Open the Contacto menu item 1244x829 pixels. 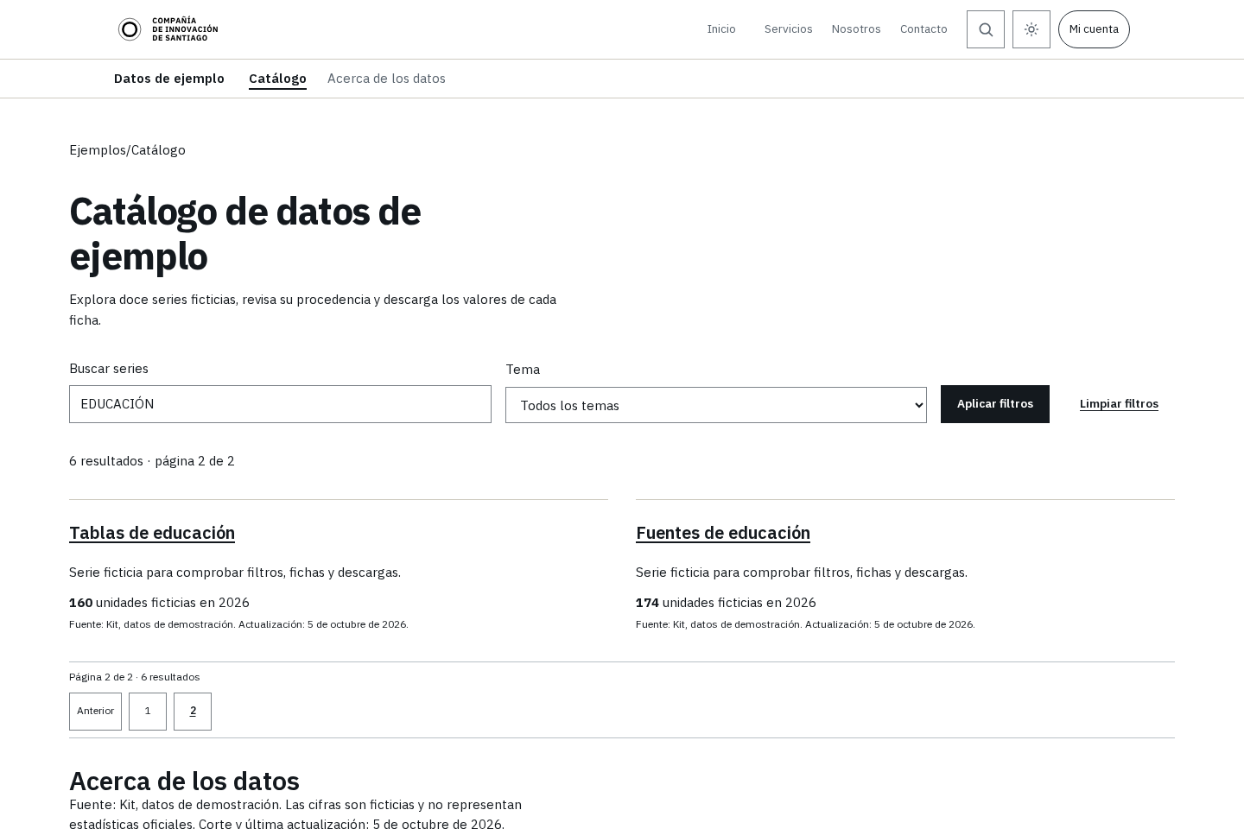[923, 29]
